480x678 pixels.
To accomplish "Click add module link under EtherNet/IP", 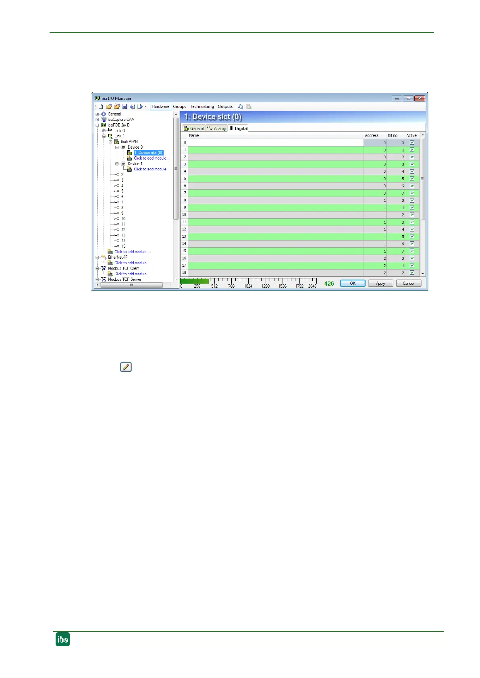I will (x=132, y=263).
